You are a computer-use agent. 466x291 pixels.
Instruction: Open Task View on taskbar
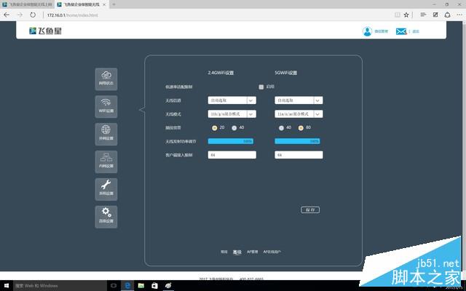(x=114, y=286)
